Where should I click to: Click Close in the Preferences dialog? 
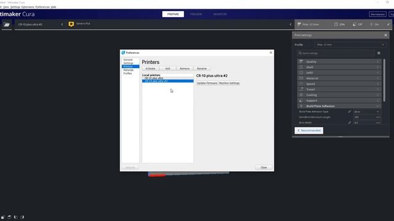coord(263,168)
